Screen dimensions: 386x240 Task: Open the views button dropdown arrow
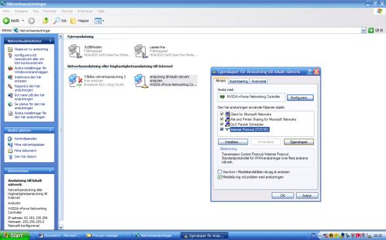(103, 21)
